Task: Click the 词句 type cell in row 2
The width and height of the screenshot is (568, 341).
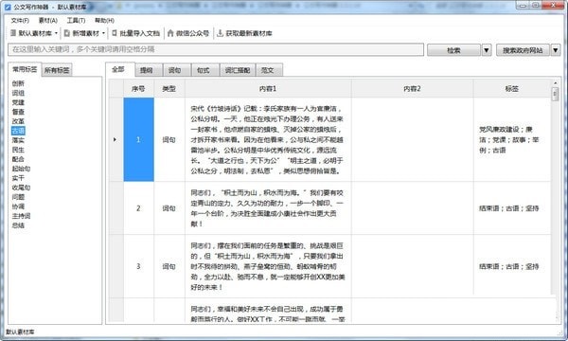Action: [169, 208]
